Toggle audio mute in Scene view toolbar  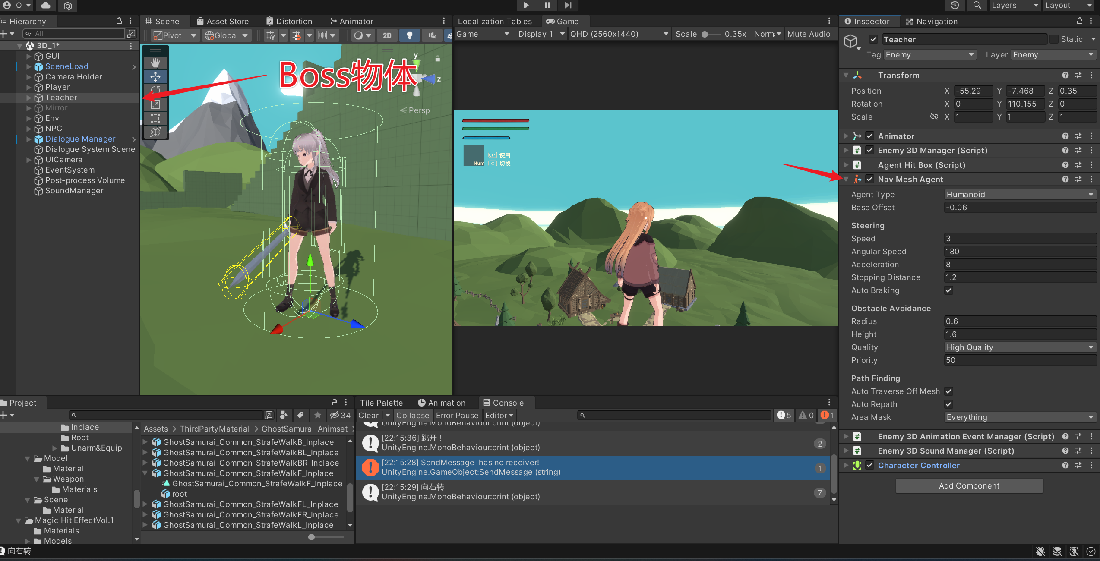(x=431, y=35)
